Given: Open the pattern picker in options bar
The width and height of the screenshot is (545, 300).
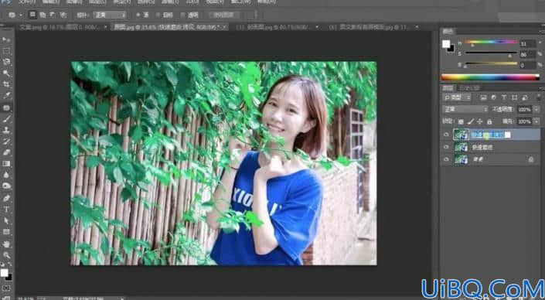Looking at the screenshot, I should 257,15.
